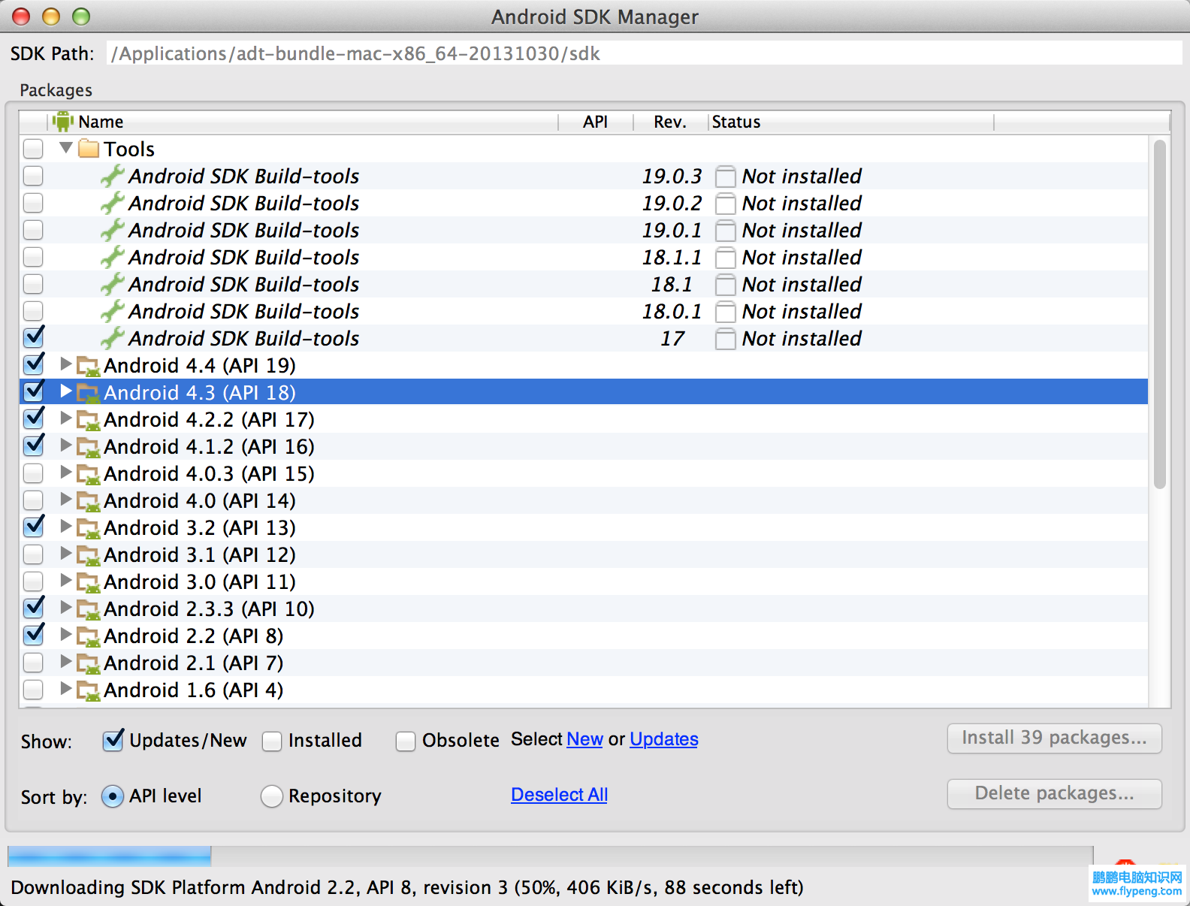This screenshot has width=1190, height=906.
Task: Check the Tools group checkbox
Action: 33,149
